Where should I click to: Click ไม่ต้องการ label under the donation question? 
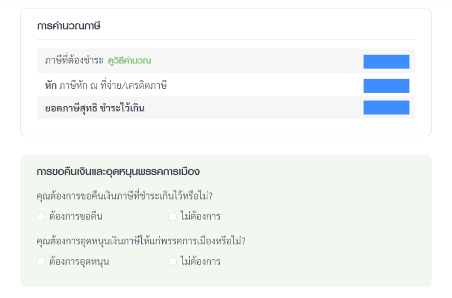point(200,261)
